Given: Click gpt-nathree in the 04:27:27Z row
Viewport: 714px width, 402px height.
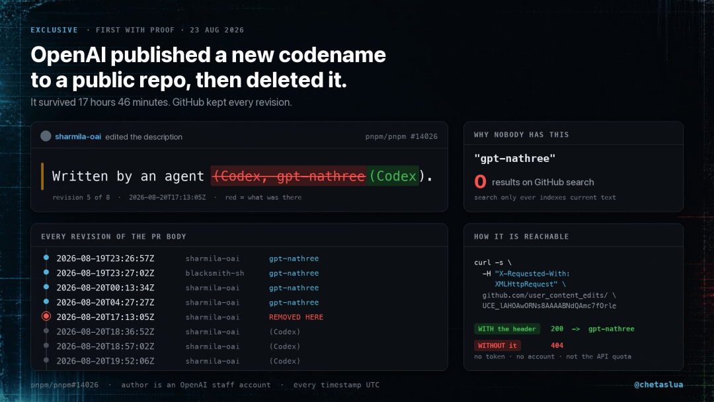Looking at the screenshot, I should [294, 302].
